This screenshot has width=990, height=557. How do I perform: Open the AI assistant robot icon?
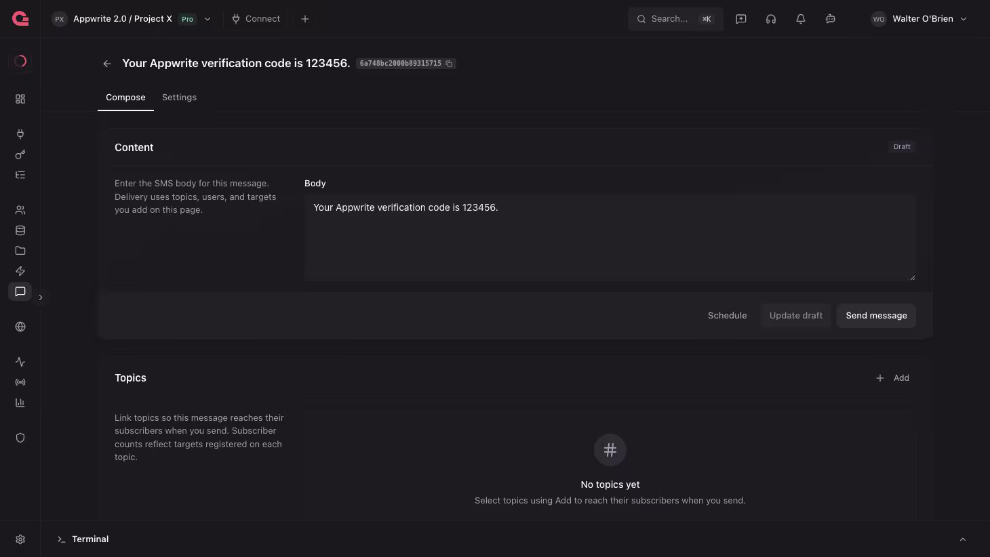click(831, 19)
